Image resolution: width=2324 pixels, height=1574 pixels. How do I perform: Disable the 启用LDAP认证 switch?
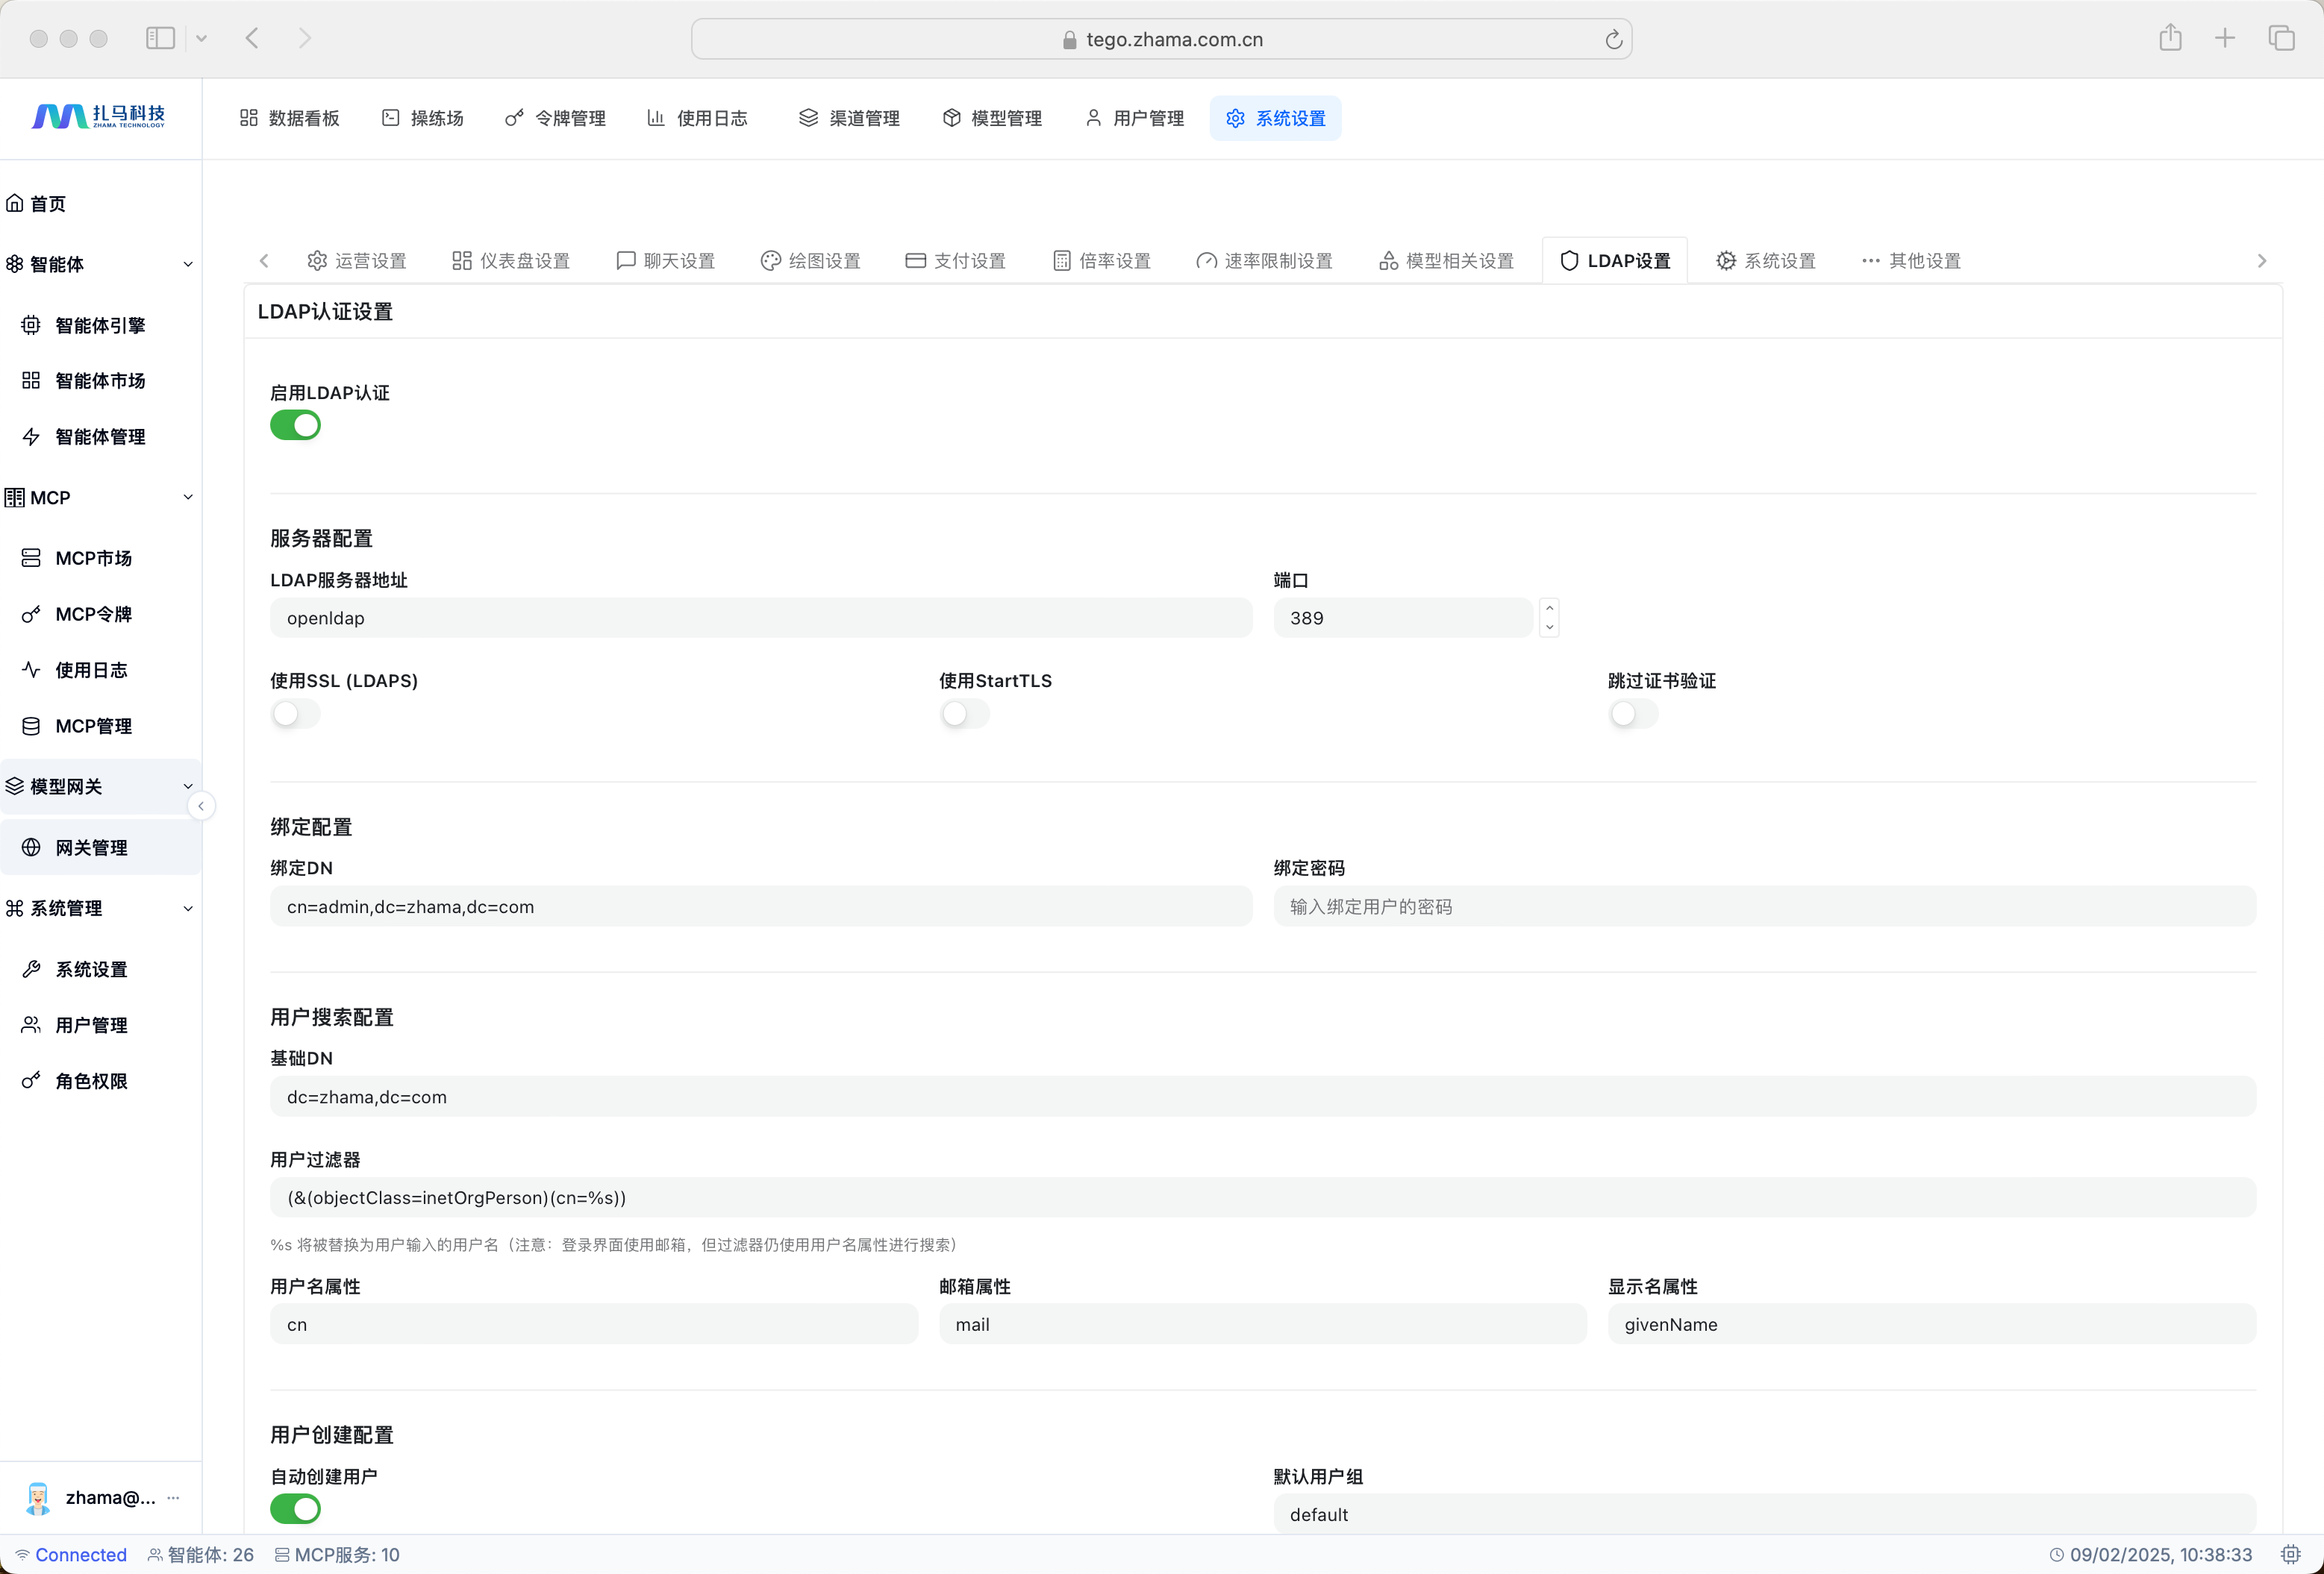[x=295, y=426]
